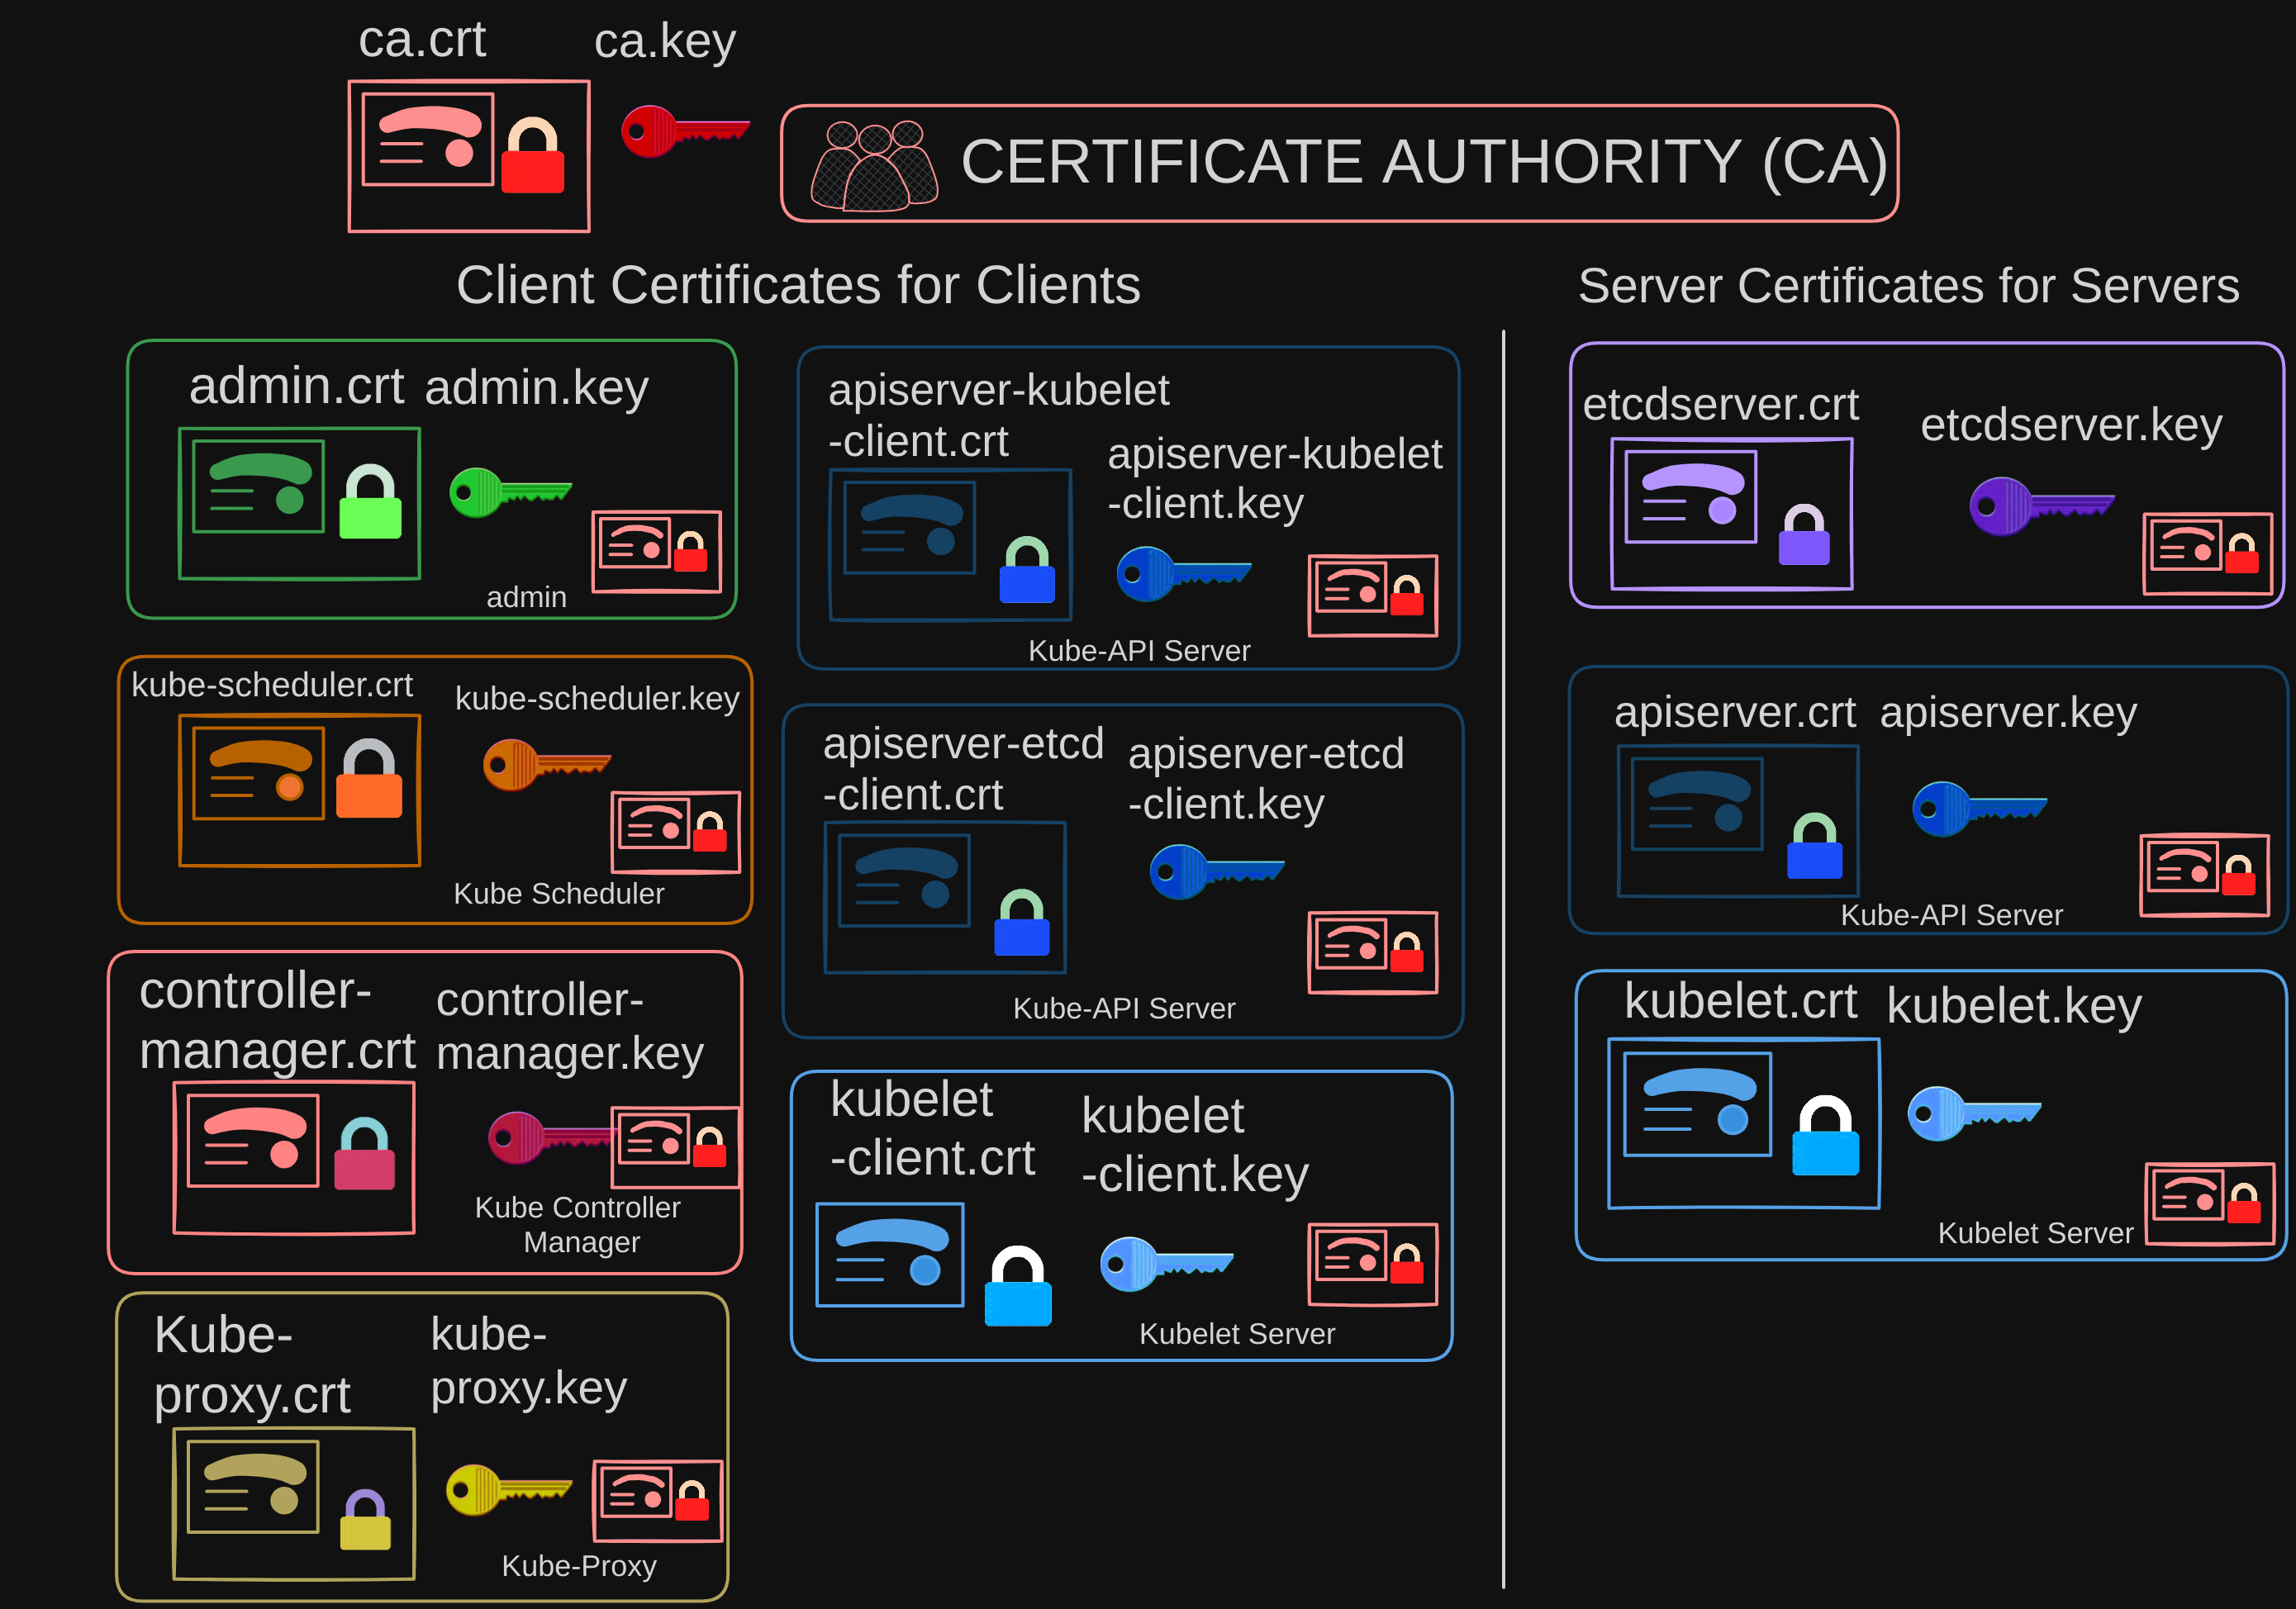Click the green admin.crt certificate card
The height and width of the screenshot is (1609, 2296).
coord(299,504)
